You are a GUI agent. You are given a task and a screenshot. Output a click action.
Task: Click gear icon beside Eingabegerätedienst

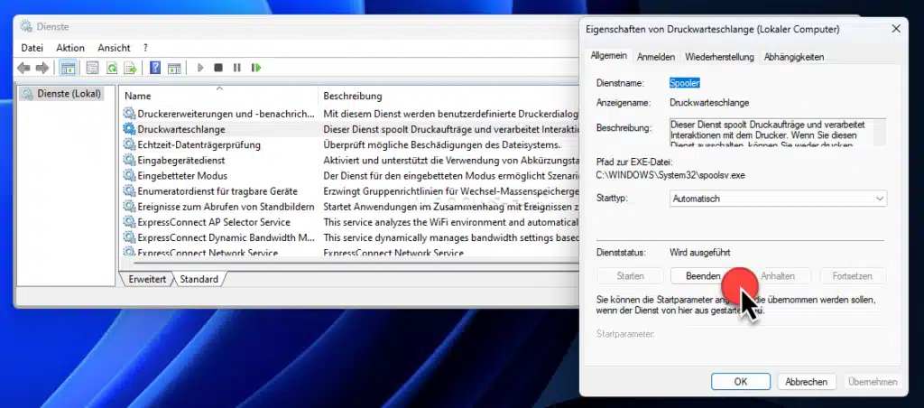pyautogui.click(x=129, y=160)
